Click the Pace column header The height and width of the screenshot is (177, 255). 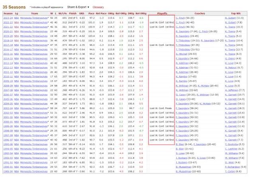pos(92,13)
